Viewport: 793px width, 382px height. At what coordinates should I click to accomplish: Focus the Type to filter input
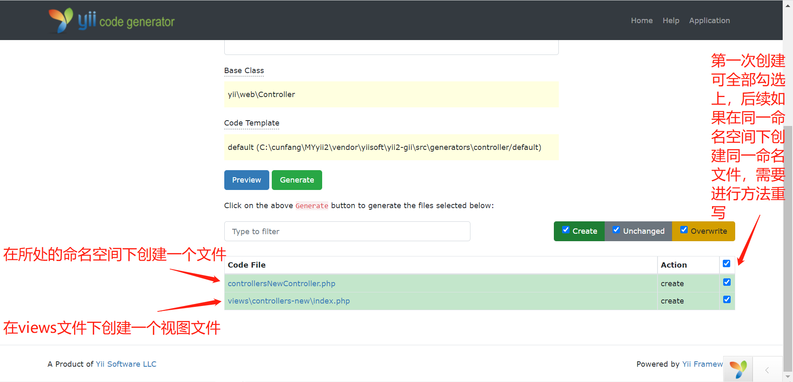[x=347, y=231]
